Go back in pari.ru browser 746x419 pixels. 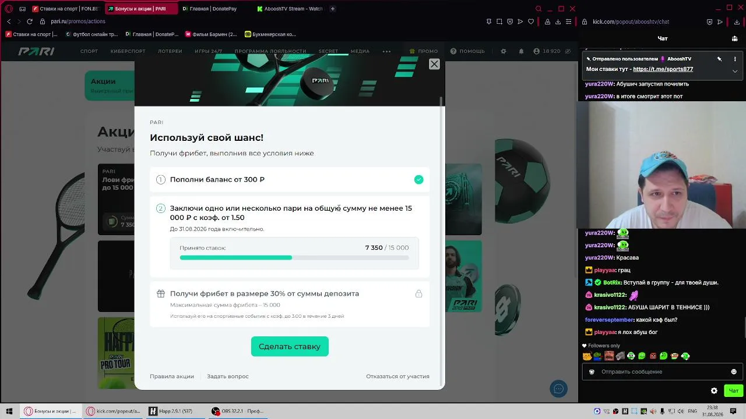click(9, 22)
